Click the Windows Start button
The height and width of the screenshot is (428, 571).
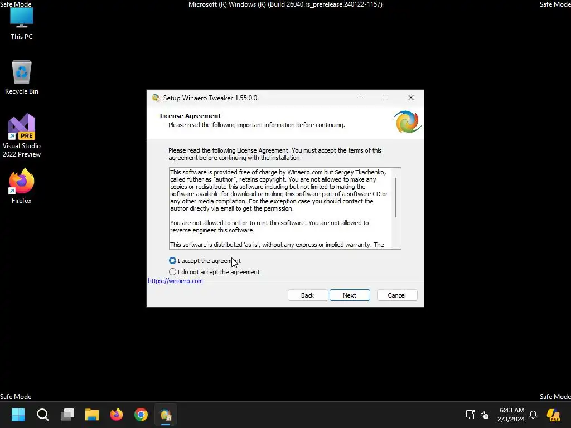click(18, 415)
